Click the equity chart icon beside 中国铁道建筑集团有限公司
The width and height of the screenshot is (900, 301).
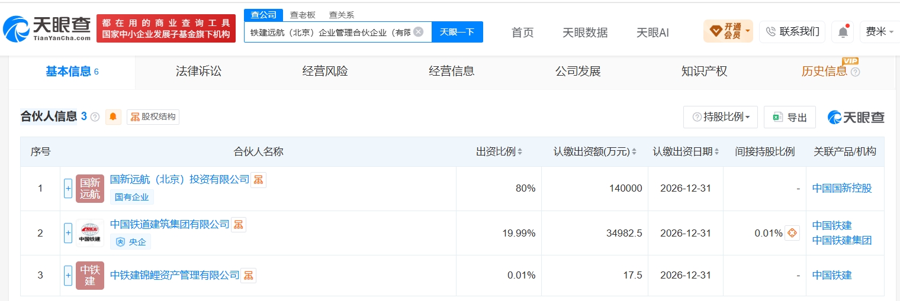point(238,225)
